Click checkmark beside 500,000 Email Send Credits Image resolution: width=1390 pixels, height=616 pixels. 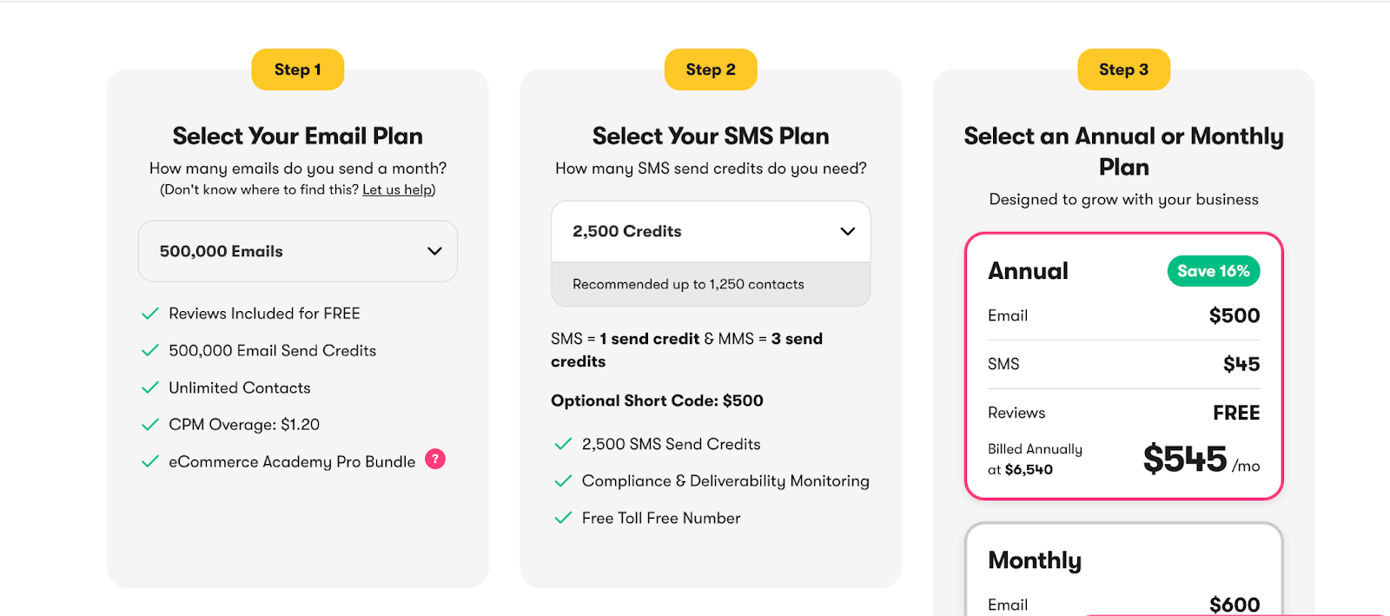[x=150, y=351]
